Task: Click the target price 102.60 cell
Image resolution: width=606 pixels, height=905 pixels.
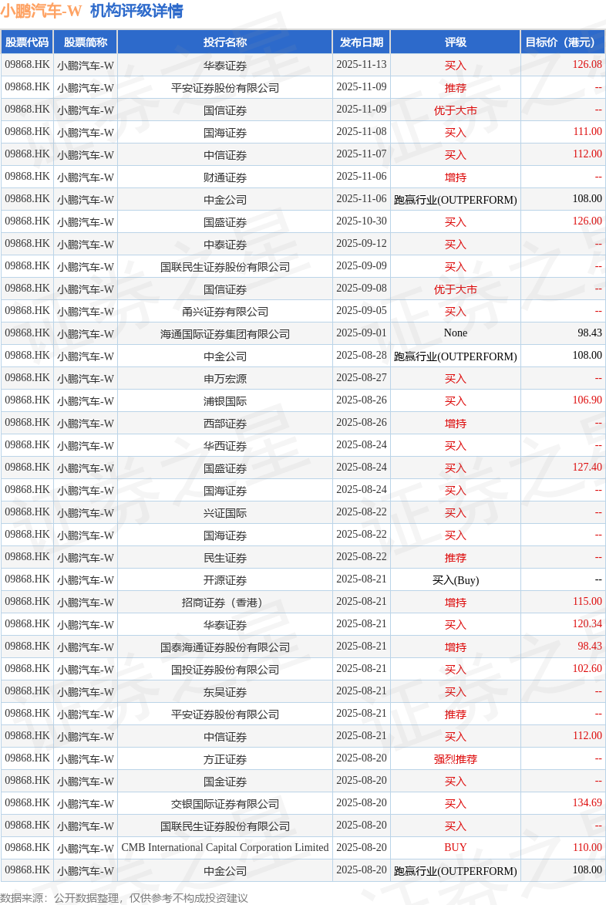Action: (563, 669)
